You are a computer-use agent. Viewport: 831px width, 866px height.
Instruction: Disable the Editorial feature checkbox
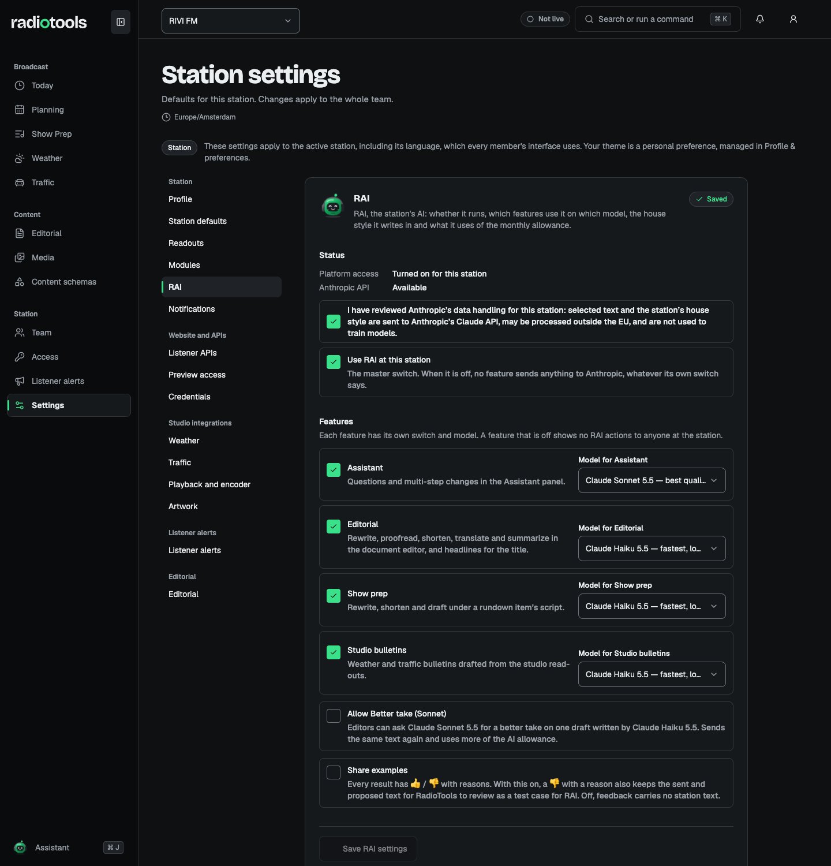tap(334, 527)
